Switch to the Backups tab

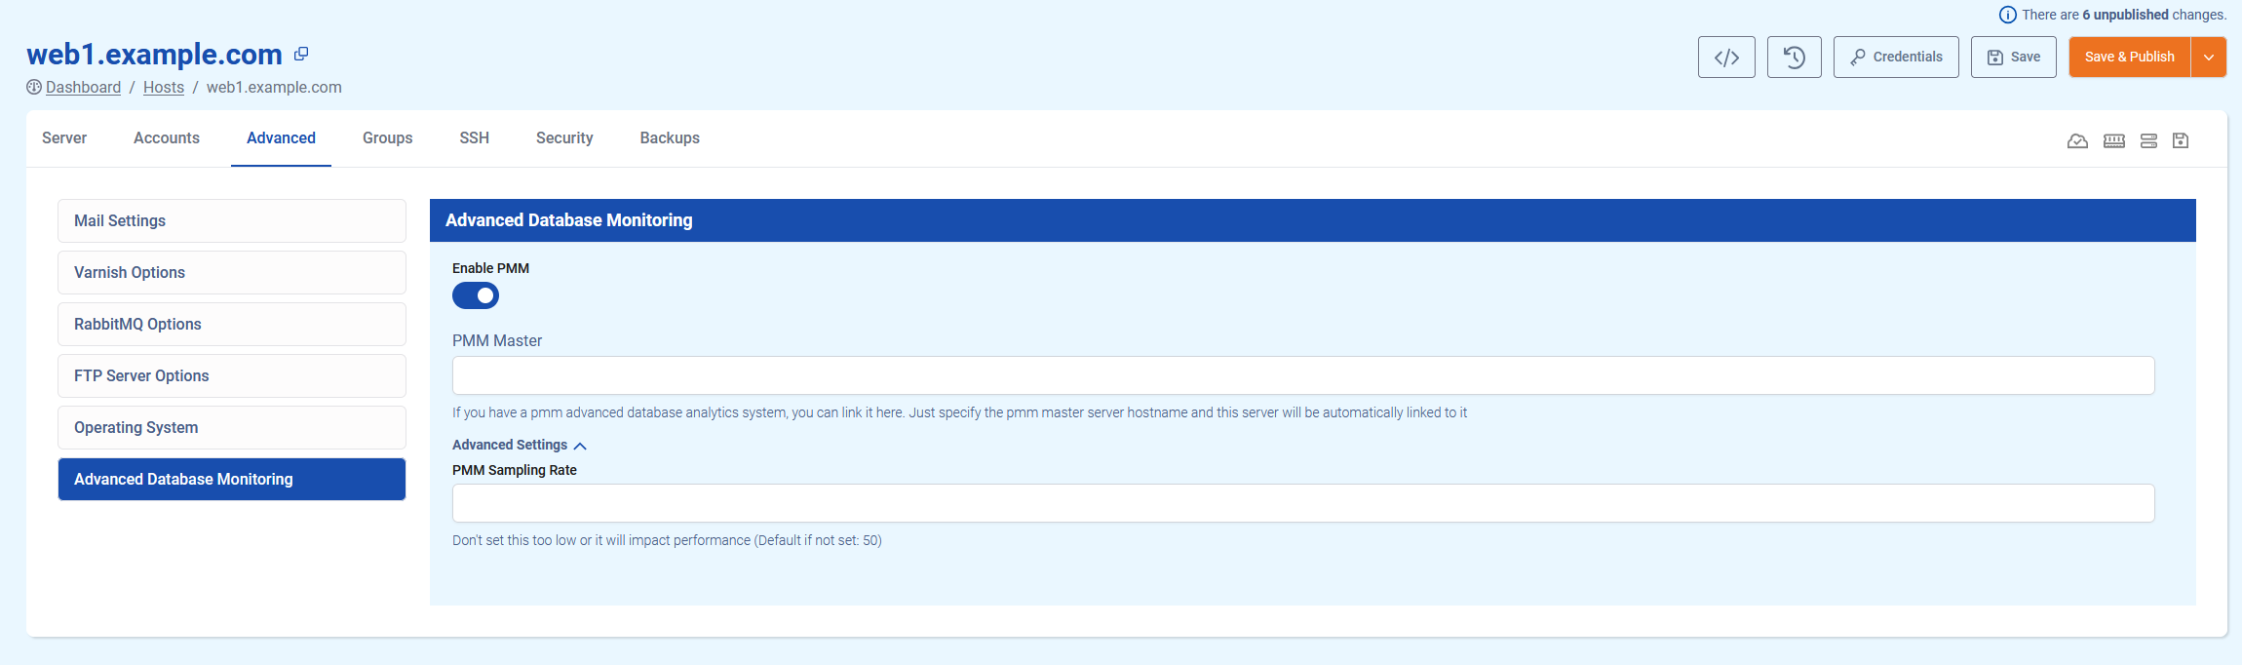pos(670,138)
